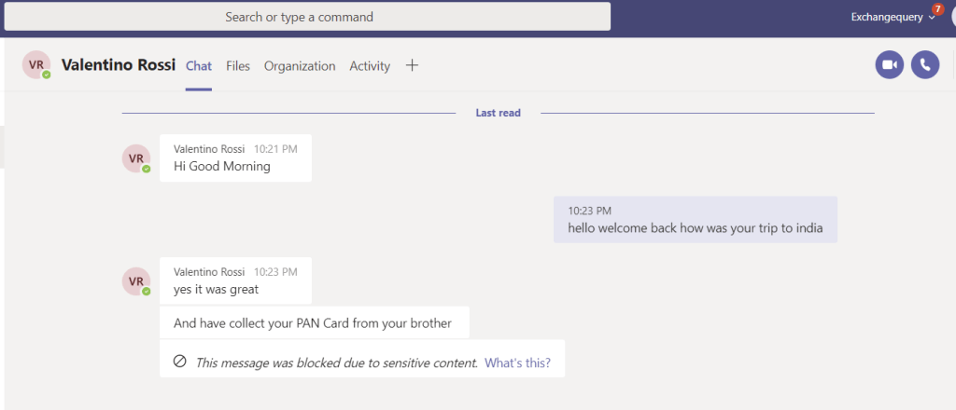Image resolution: width=956 pixels, height=410 pixels.
Task: Switch to the Activity tab
Action: [370, 66]
